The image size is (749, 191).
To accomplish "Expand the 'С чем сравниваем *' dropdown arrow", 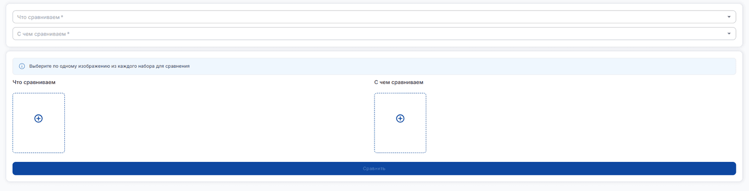I will point(729,34).
